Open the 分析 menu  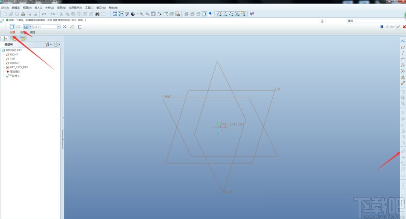pos(49,8)
